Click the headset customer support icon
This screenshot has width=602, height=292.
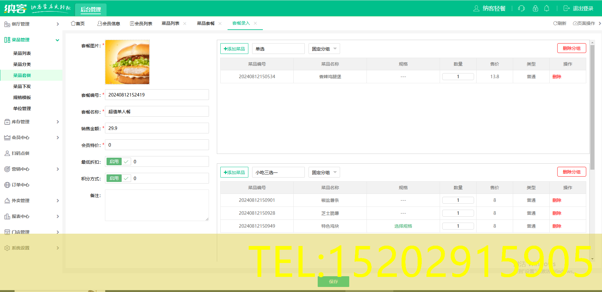521,9
